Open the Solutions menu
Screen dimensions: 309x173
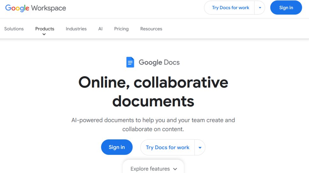click(x=14, y=29)
